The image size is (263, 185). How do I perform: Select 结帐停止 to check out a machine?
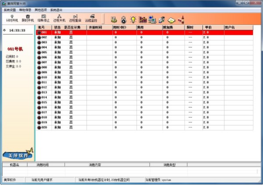pyautogui.click(x=43, y=18)
